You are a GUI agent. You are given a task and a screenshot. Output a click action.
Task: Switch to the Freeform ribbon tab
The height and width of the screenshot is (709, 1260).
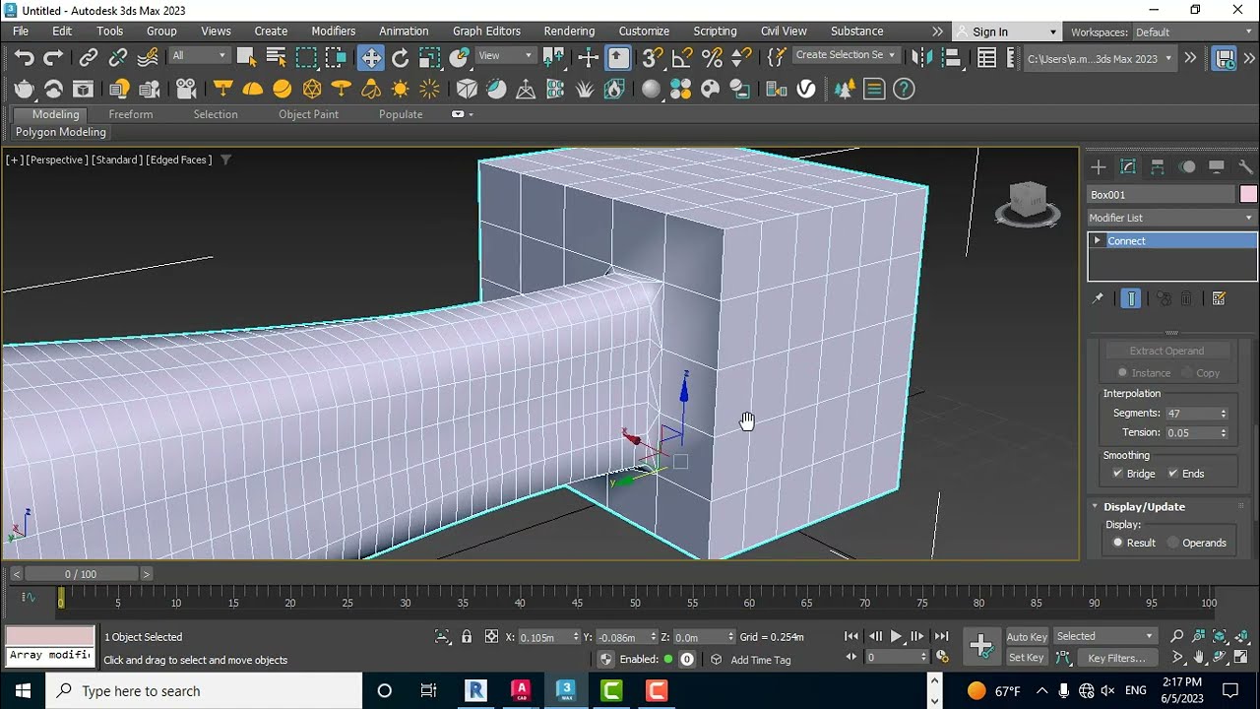(130, 114)
